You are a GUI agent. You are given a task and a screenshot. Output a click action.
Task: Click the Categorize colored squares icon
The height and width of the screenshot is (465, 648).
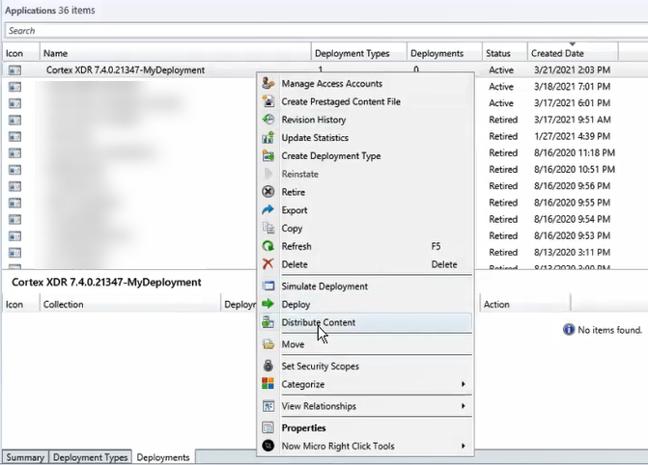point(268,384)
